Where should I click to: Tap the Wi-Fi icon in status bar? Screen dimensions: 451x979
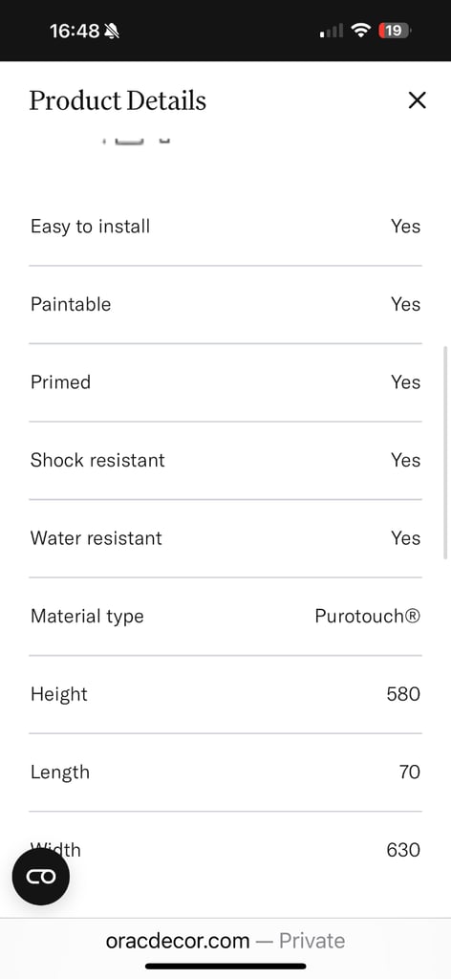pos(360,30)
